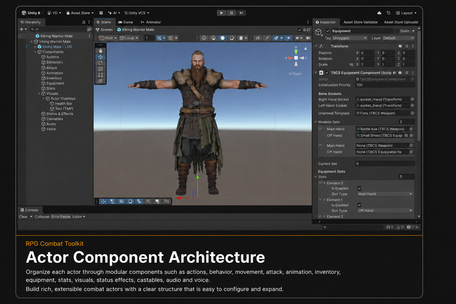Viewport: 456px width, 304px height.
Task: Open Transform component help icon
Action: pyautogui.click(x=400, y=46)
